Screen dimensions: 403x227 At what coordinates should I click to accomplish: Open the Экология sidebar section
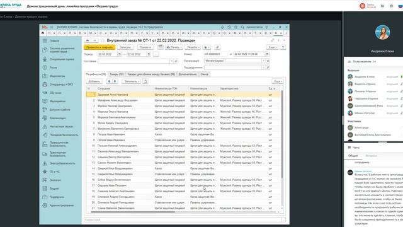click(55, 180)
